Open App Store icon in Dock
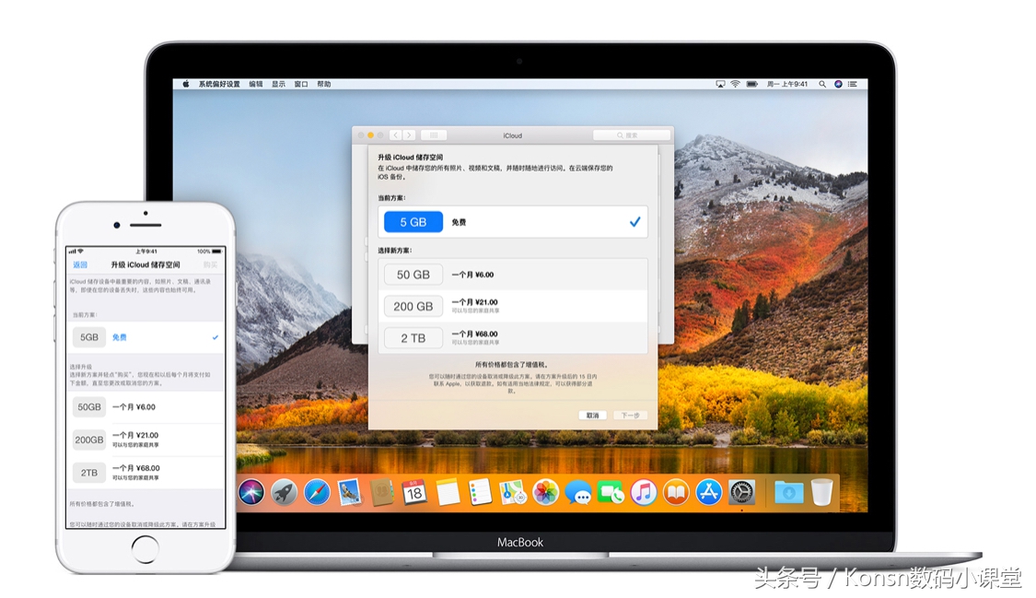 click(x=709, y=492)
